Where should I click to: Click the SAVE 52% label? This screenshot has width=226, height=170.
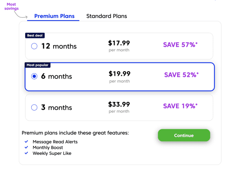182,75
